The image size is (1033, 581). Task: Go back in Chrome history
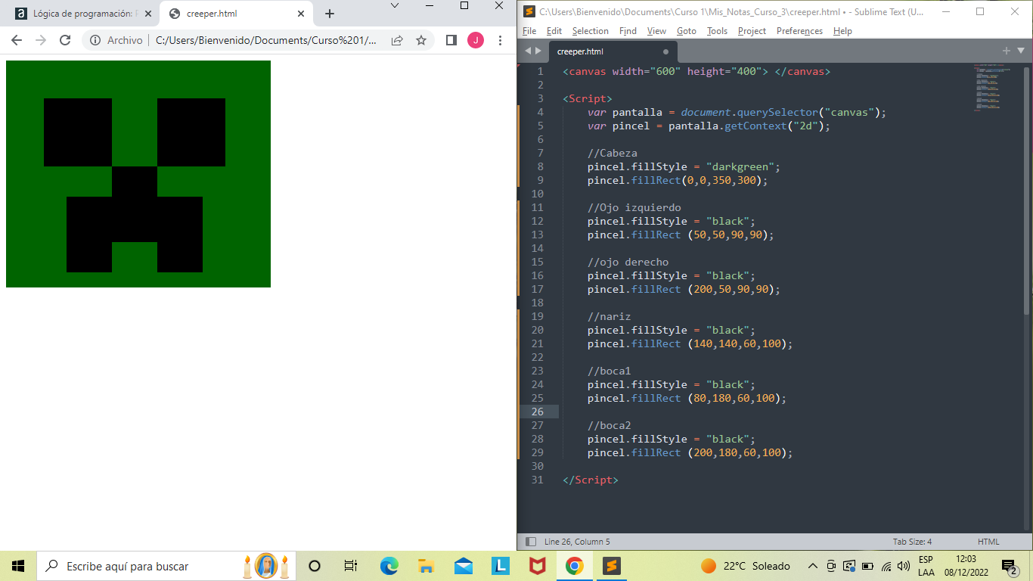click(x=17, y=40)
